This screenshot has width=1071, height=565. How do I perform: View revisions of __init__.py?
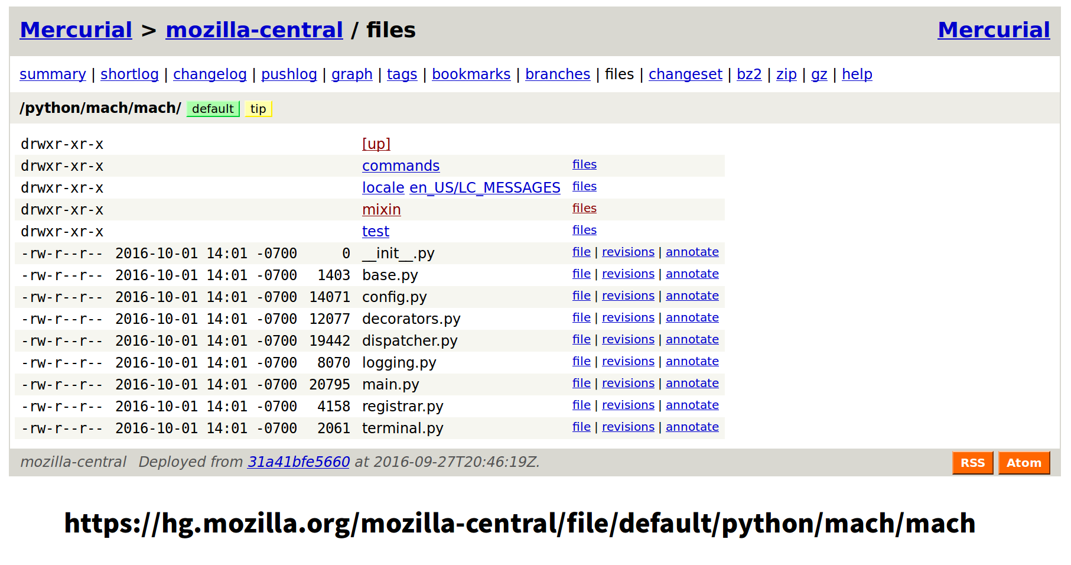pos(628,252)
